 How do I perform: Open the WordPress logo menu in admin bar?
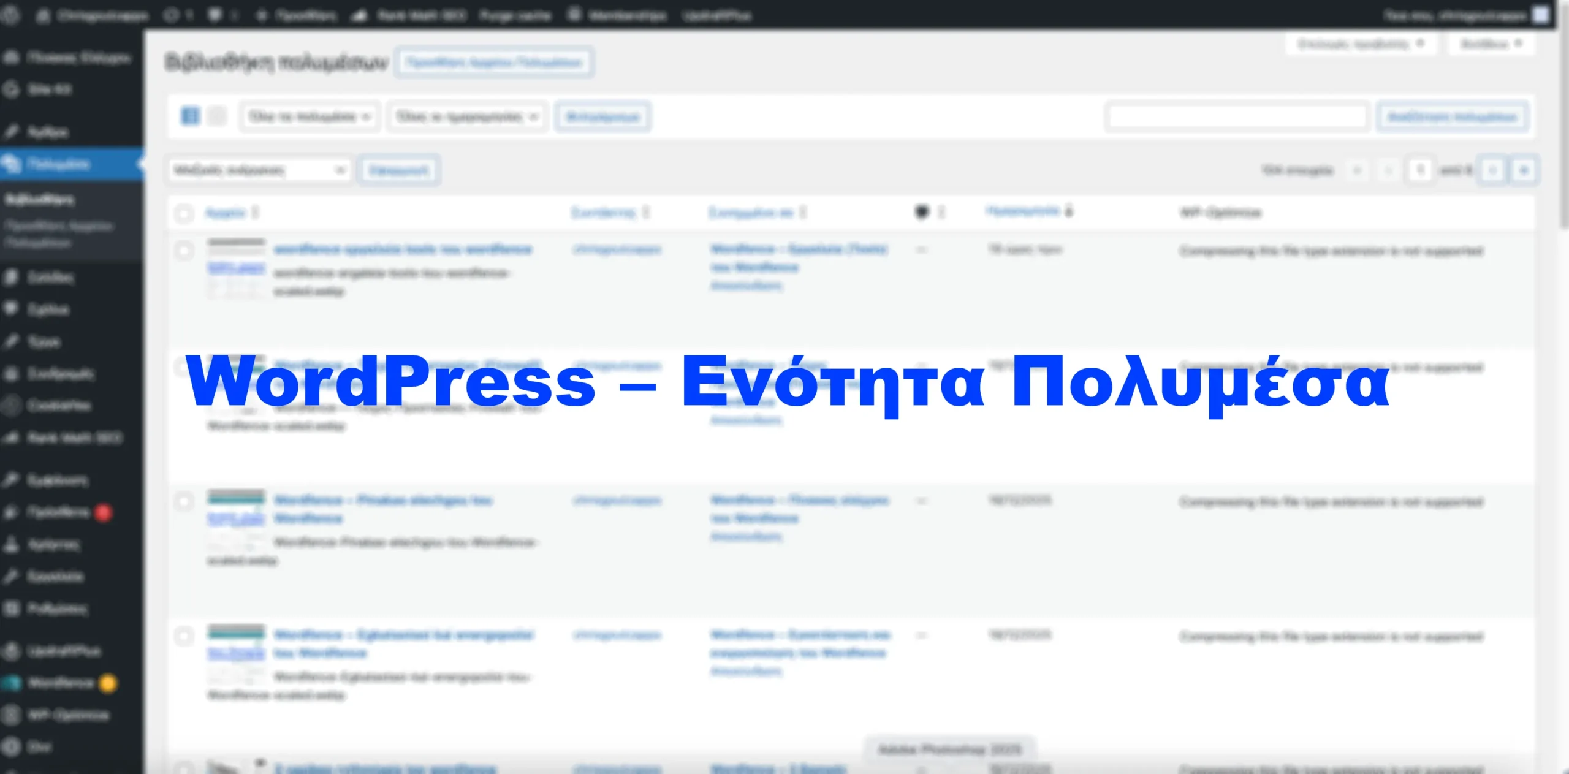(x=10, y=15)
